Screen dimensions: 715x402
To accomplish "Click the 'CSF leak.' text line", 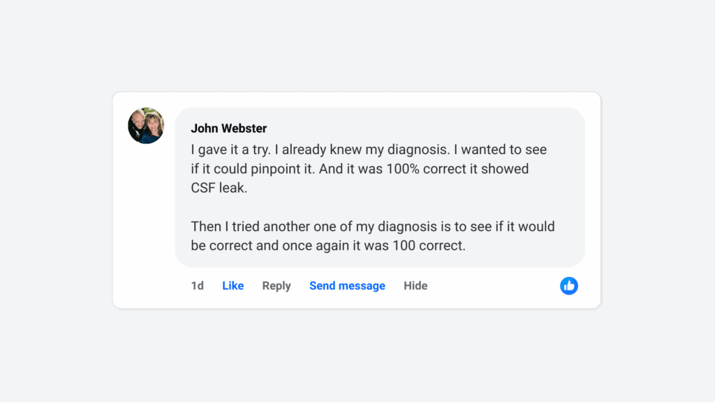I will [219, 188].
